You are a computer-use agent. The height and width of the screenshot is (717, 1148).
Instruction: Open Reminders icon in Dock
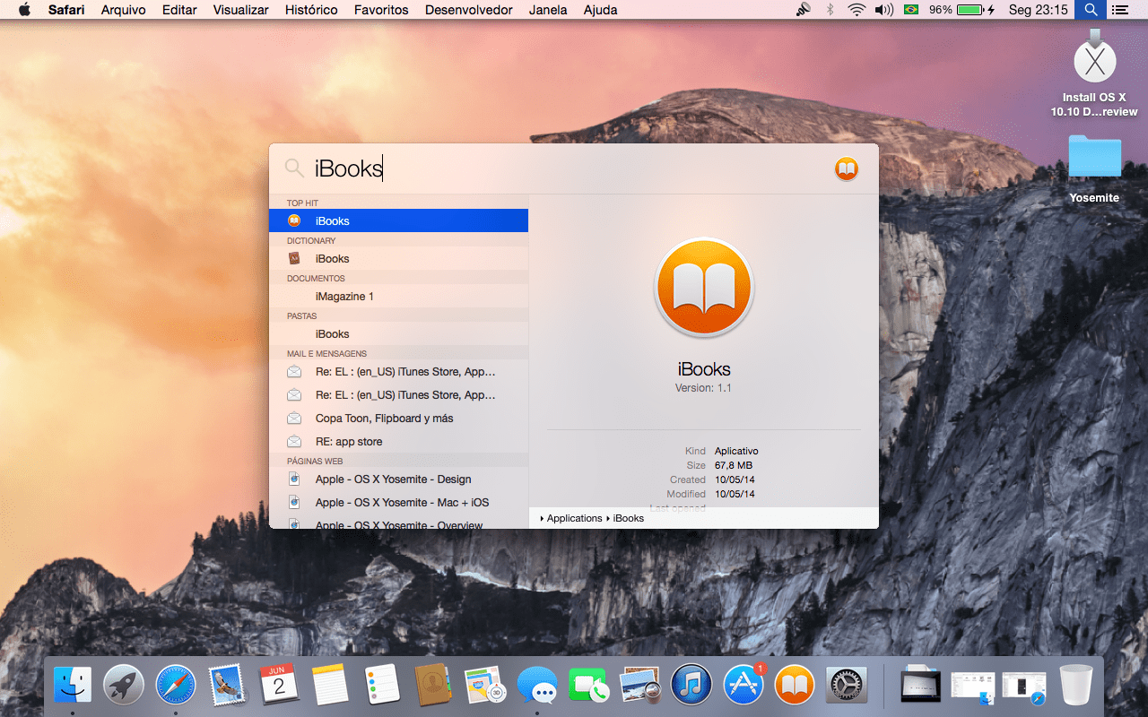click(x=382, y=686)
